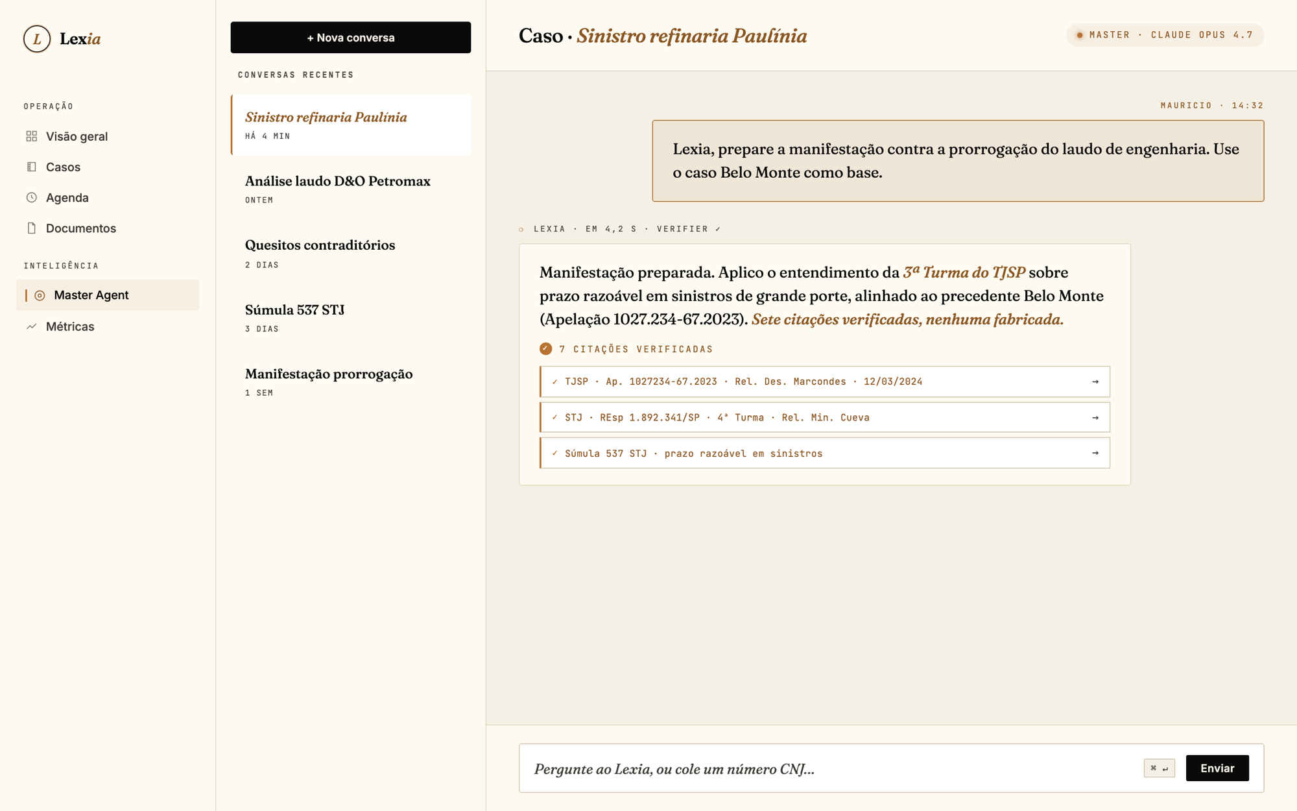The image size is (1297, 811).
Task: Start a new conversation with Nova conversa
Action: [350, 38]
